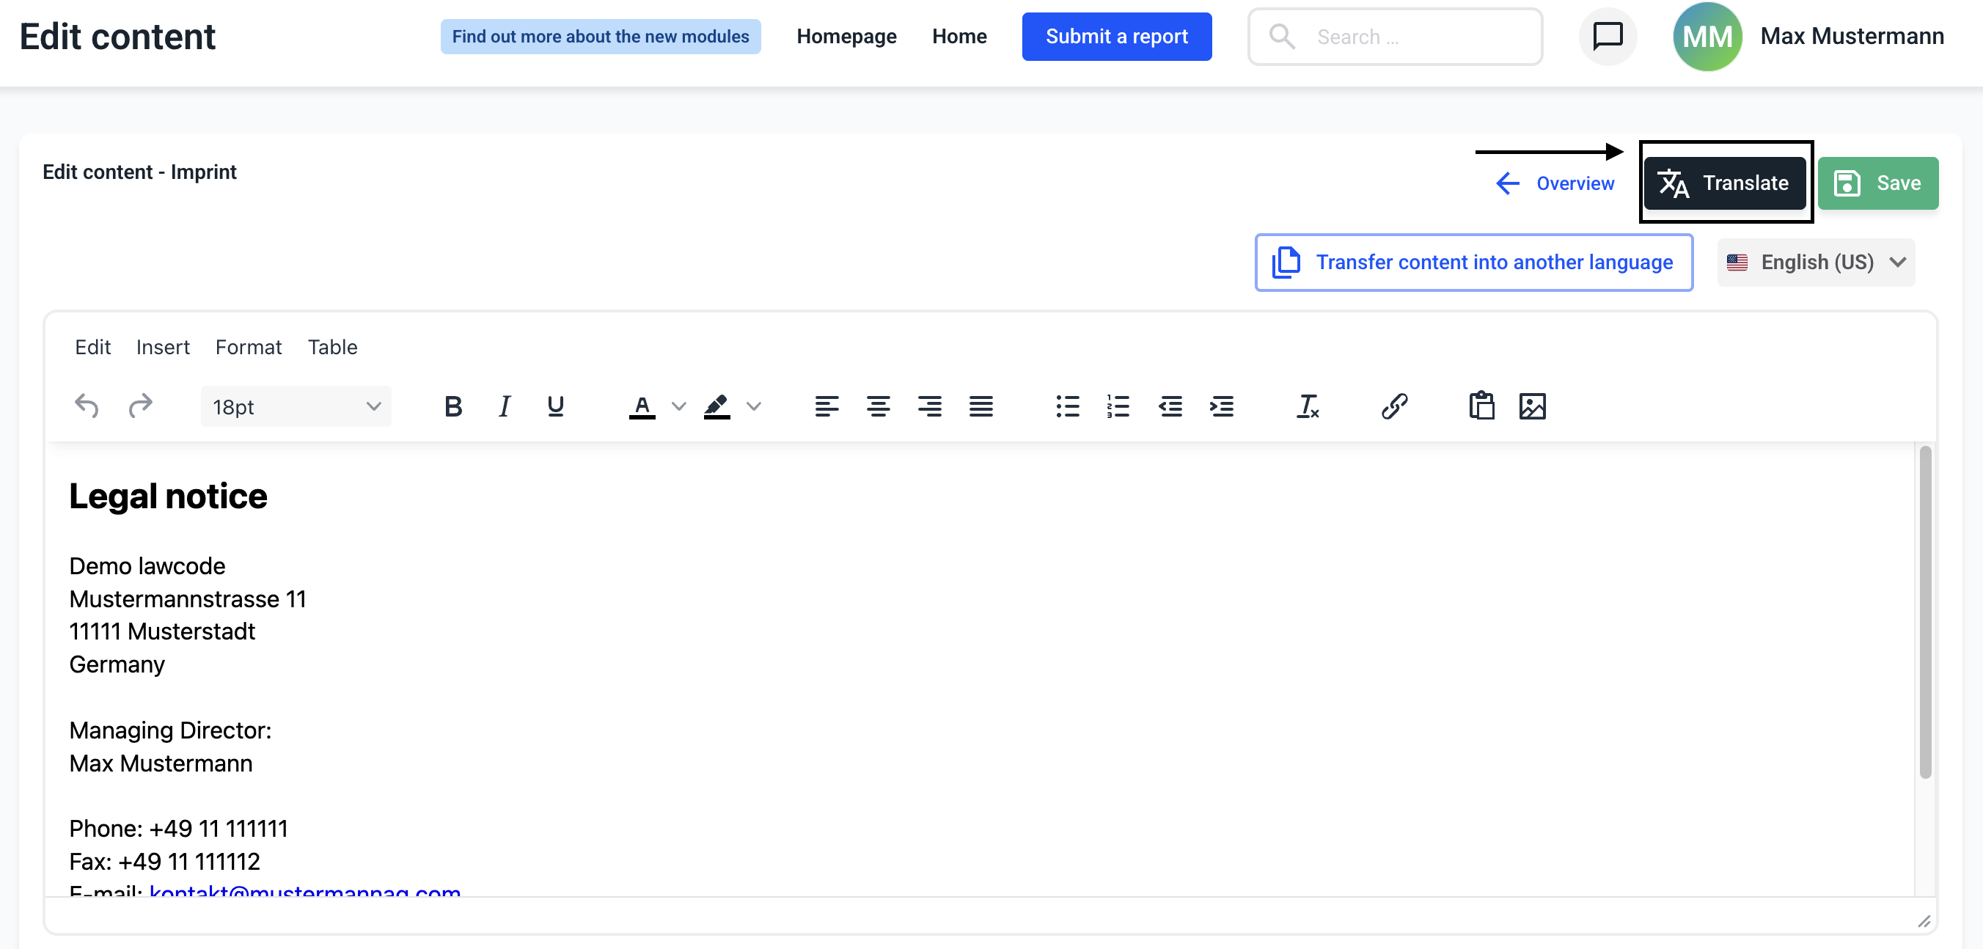Open the chat messages icon
Screen dimensions: 1983x949
[x=1608, y=36]
